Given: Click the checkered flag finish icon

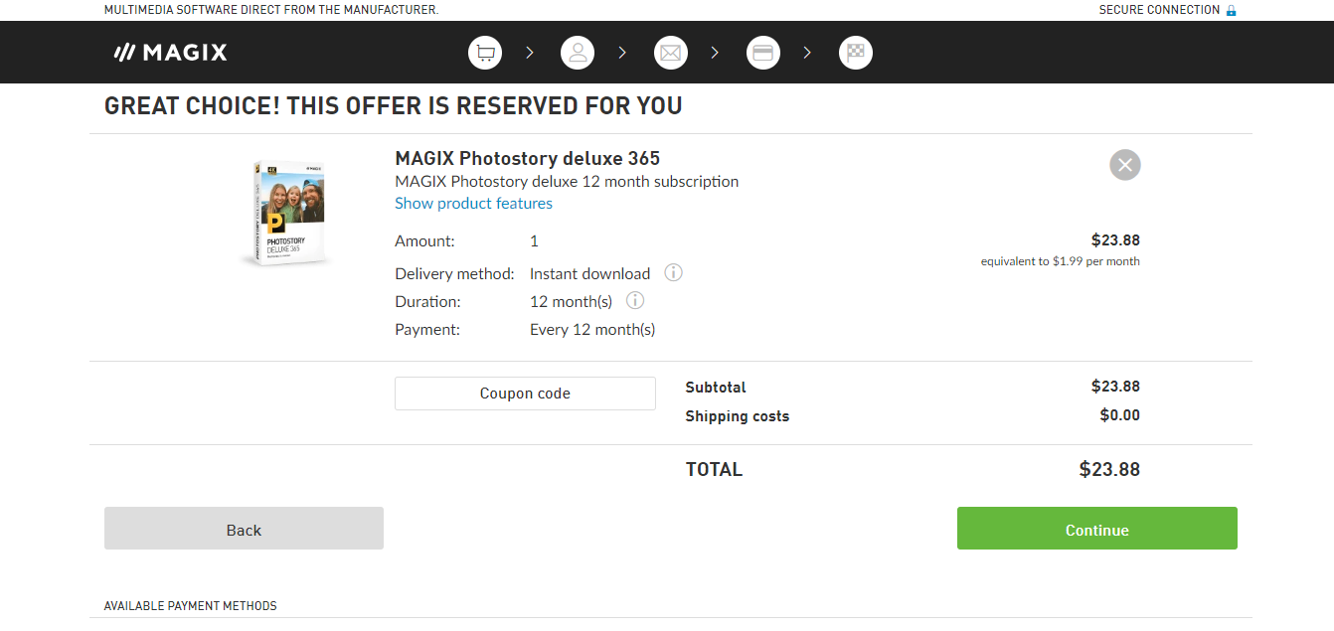Looking at the screenshot, I should 856,53.
